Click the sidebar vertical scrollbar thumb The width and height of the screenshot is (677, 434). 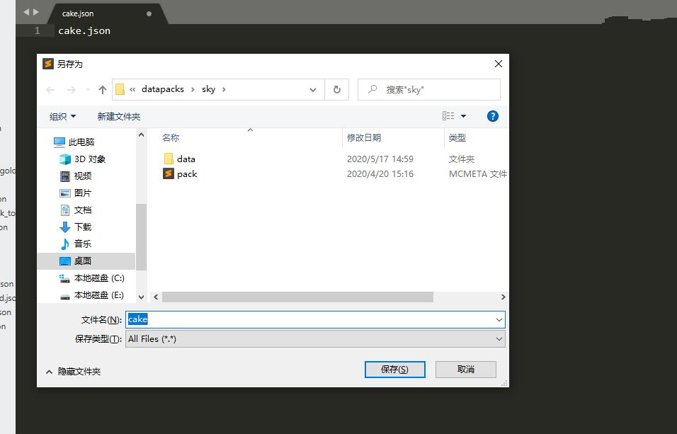point(141,236)
